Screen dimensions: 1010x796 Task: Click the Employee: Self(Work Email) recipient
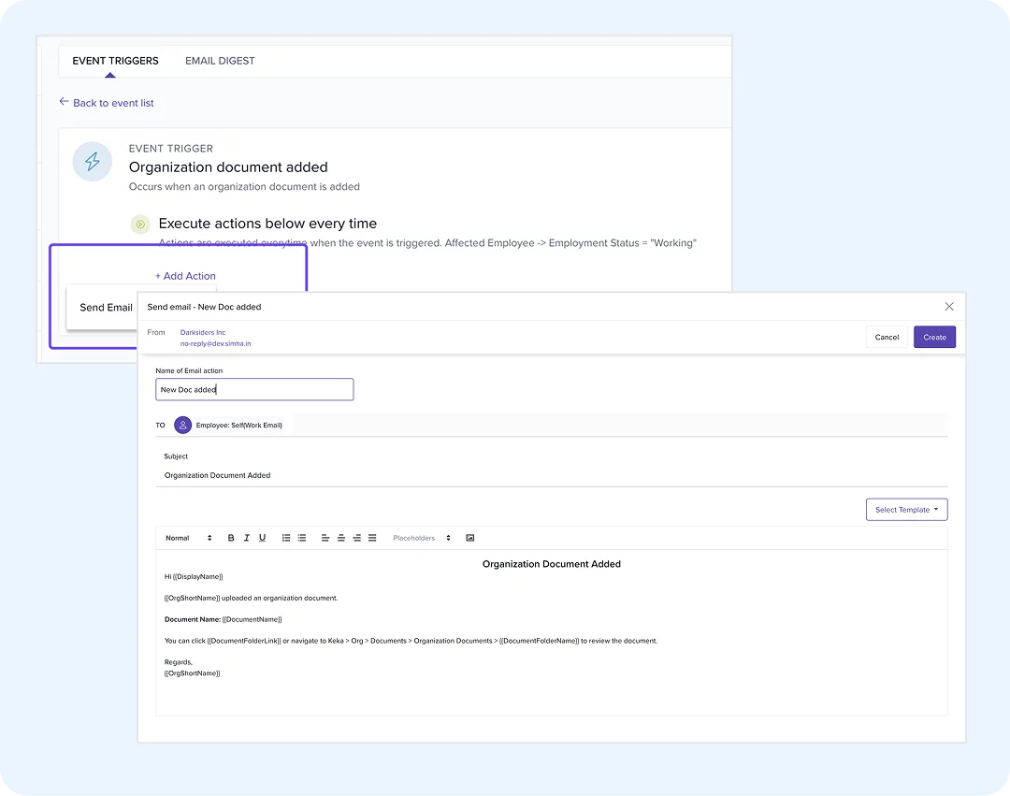pyautogui.click(x=239, y=425)
